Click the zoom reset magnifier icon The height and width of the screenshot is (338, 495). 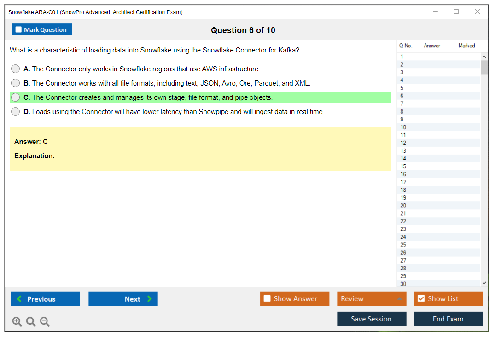(x=31, y=322)
